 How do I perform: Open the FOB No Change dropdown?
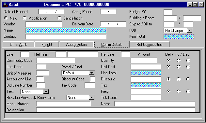coord(189,31)
